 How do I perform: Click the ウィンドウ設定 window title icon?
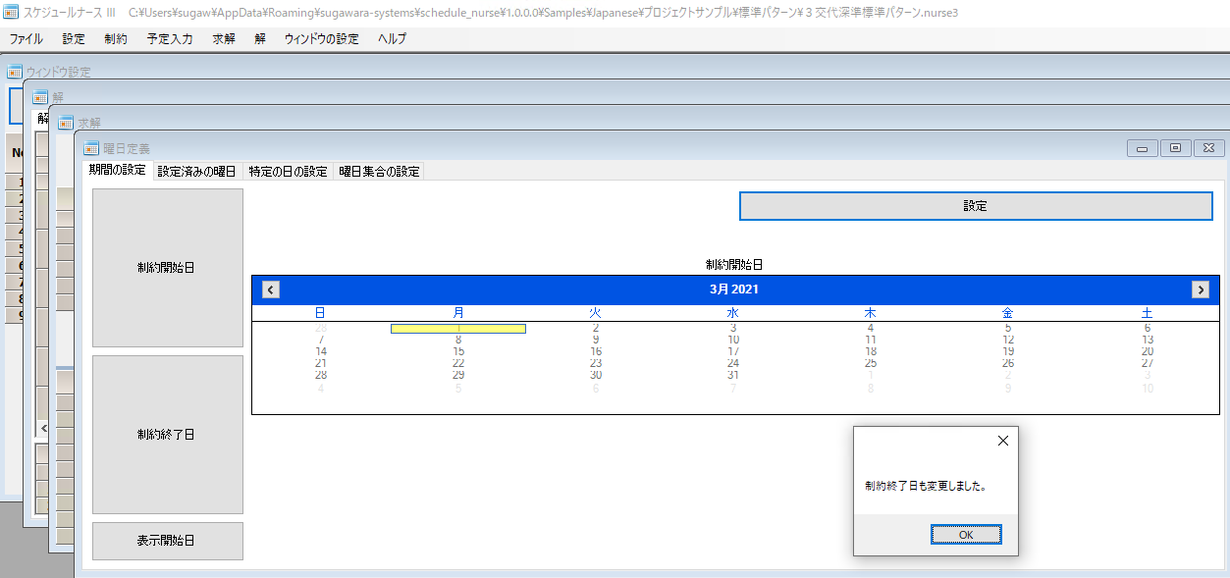click(x=15, y=72)
